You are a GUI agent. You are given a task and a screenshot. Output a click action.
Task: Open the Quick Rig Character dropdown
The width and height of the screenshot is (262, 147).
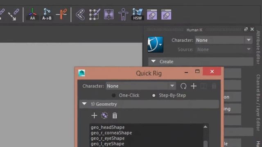tap(141, 86)
